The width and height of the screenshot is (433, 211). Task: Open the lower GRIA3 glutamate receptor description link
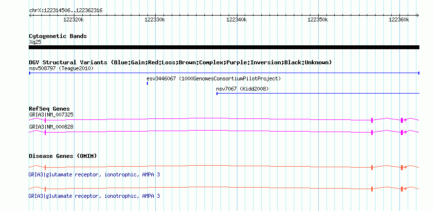pyautogui.click(x=94, y=196)
